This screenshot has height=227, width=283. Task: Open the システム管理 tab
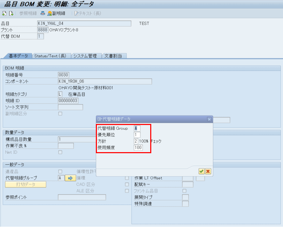(x=87, y=56)
